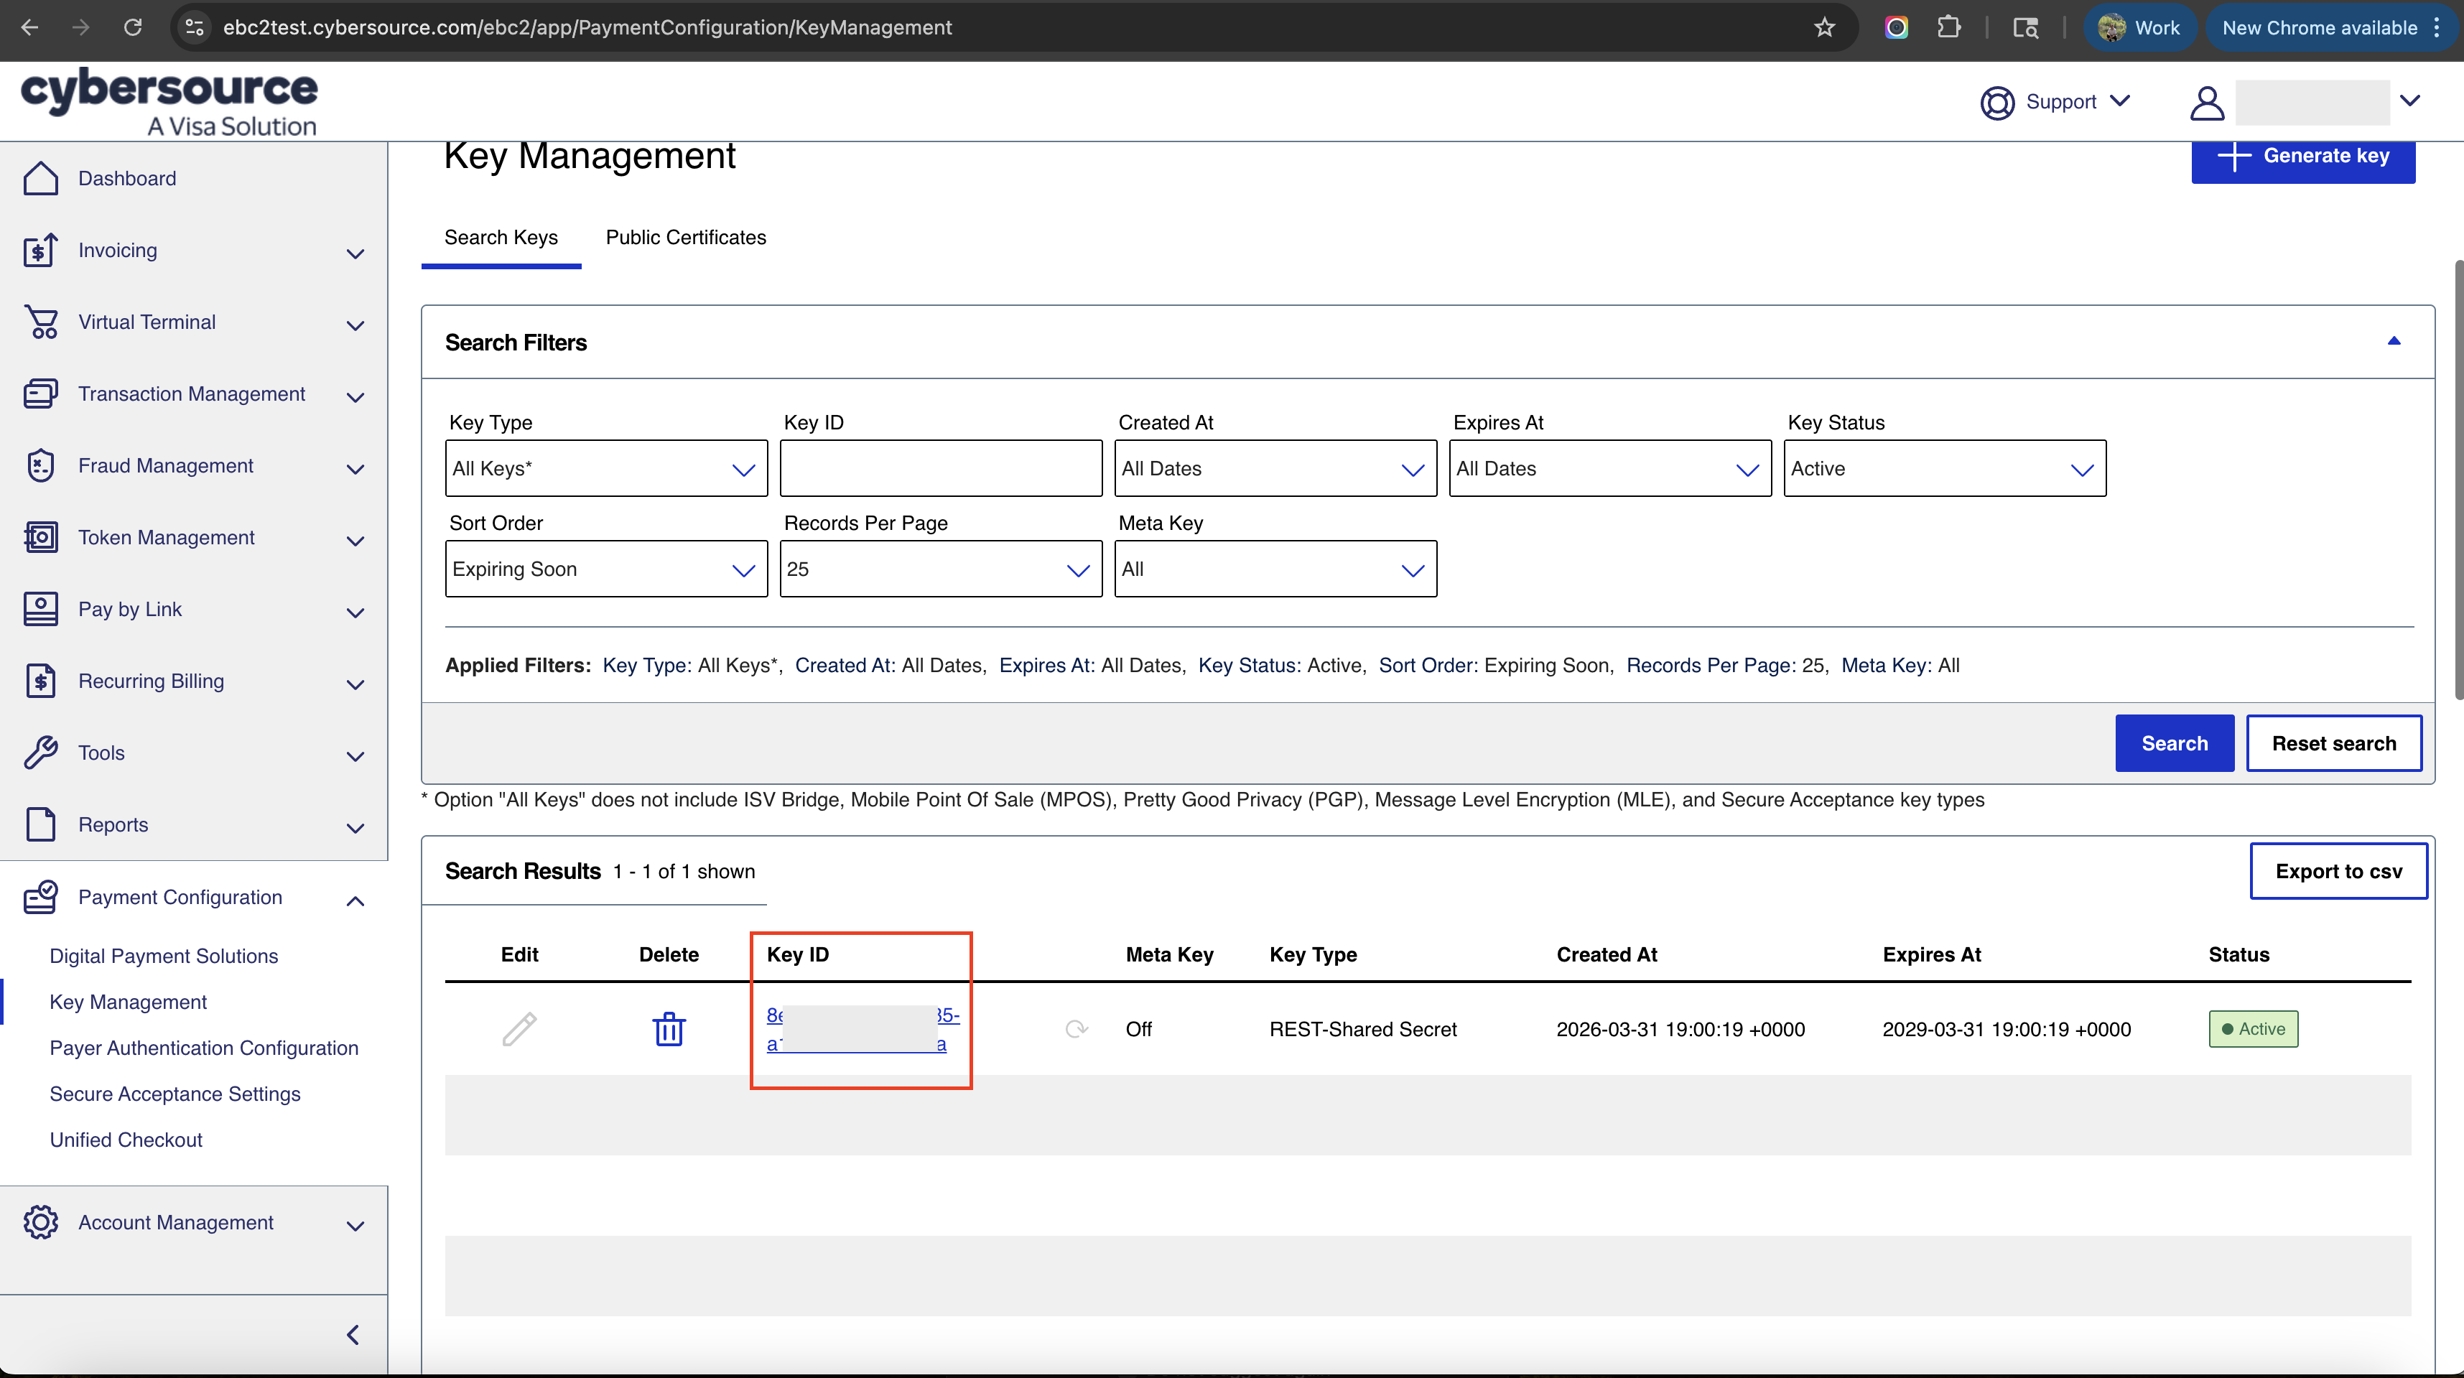The width and height of the screenshot is (2464, 1378).
Task: Click the pencil edit icon for the key
Action: (519, 1029)
